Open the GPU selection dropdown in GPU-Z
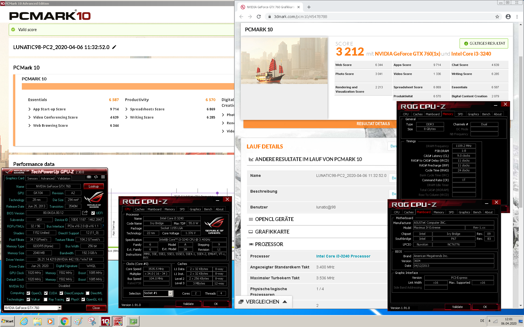This screenshot has height=327, width=524. 59,308
